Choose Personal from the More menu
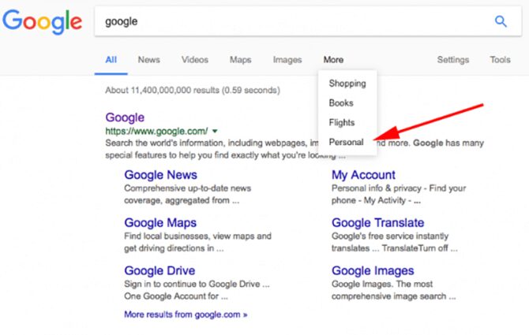Image resolution: width=529 pixels, height=335 pixels. pos(346,143)
